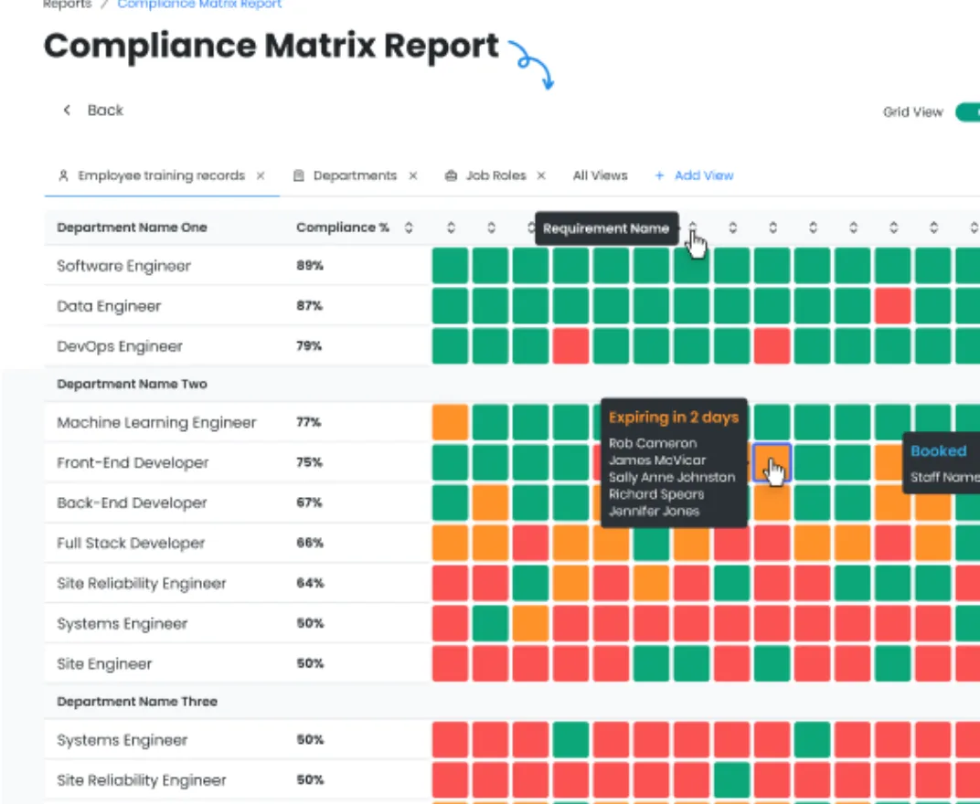Screen dimensions: 980x804
Task: Sort by the Compliance % column arrows
Action: click(409, 227)
